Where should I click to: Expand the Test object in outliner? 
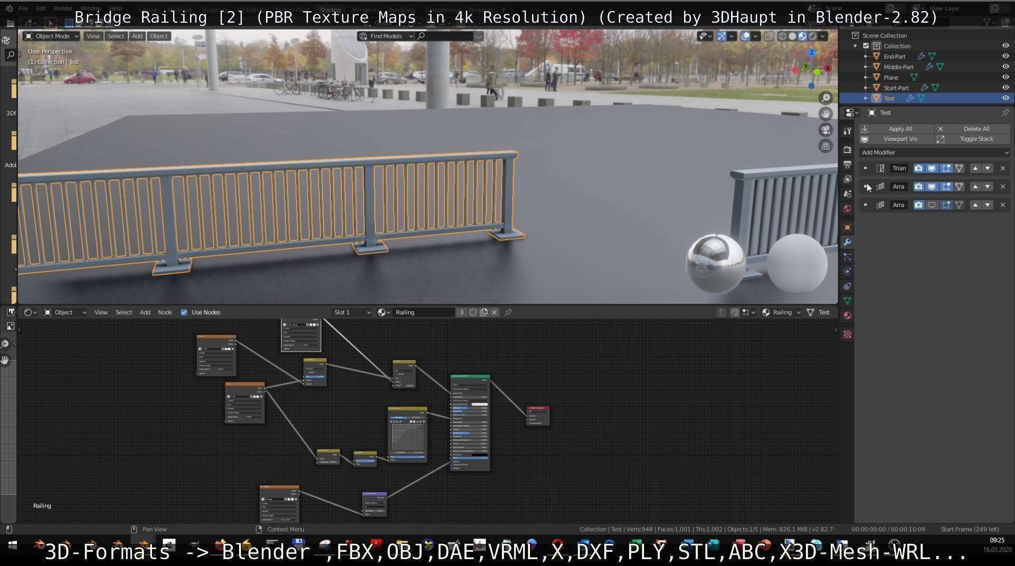(x=866, y=98)
